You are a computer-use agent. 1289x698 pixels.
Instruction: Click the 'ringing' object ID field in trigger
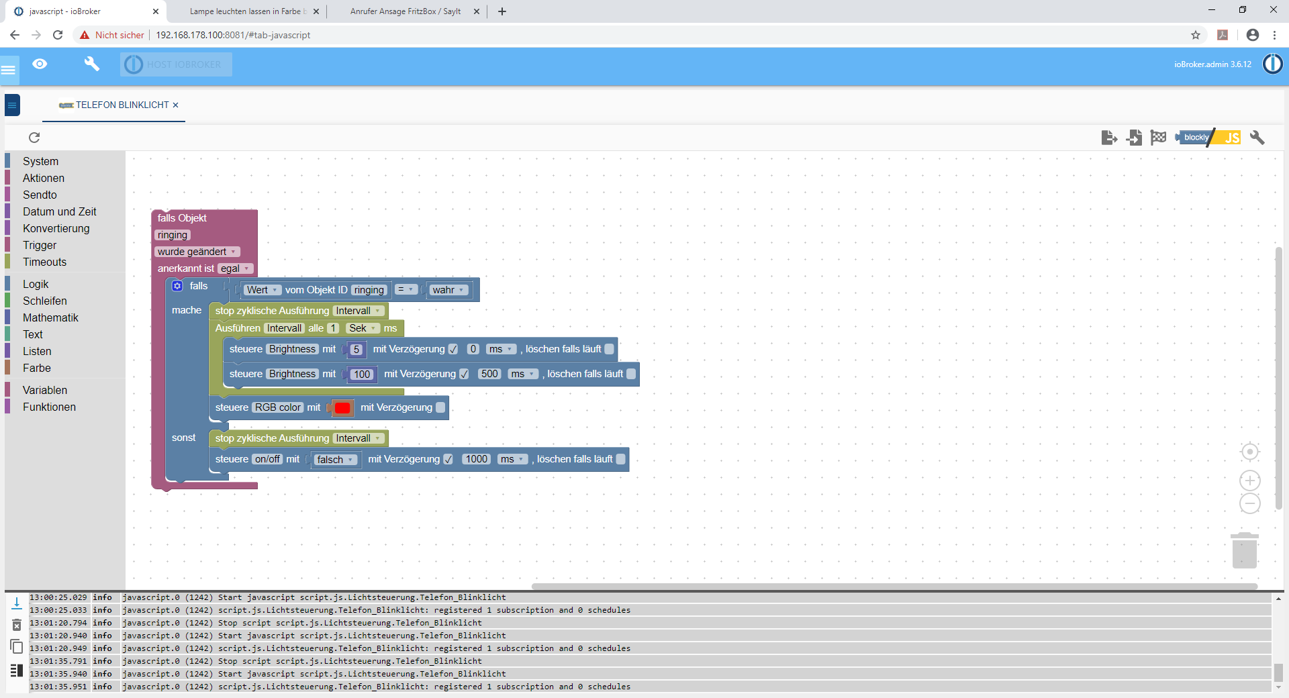173,235
